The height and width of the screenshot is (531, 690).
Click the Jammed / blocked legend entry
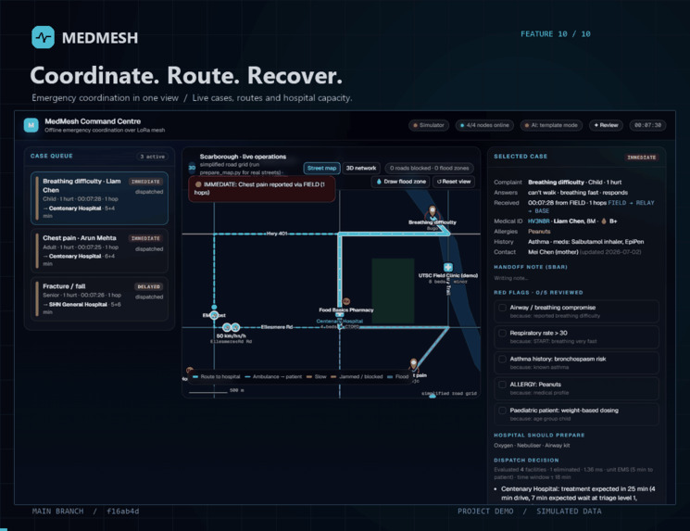click(357, 377)
